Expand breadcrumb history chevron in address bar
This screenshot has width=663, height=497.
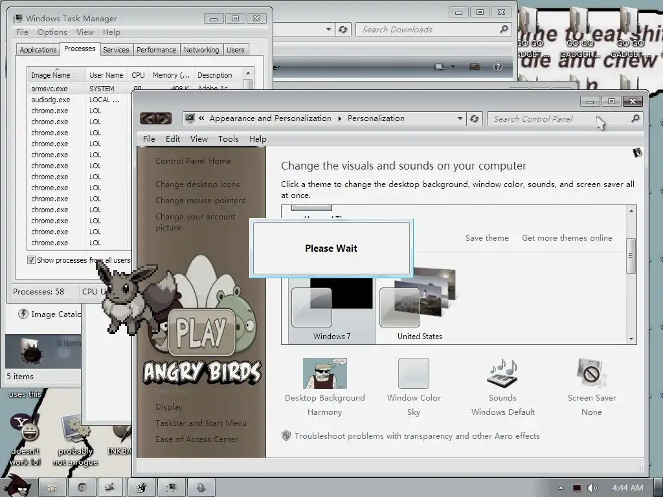(202, 119)
